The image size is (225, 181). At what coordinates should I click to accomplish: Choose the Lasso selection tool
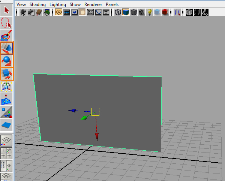(6, 23)
